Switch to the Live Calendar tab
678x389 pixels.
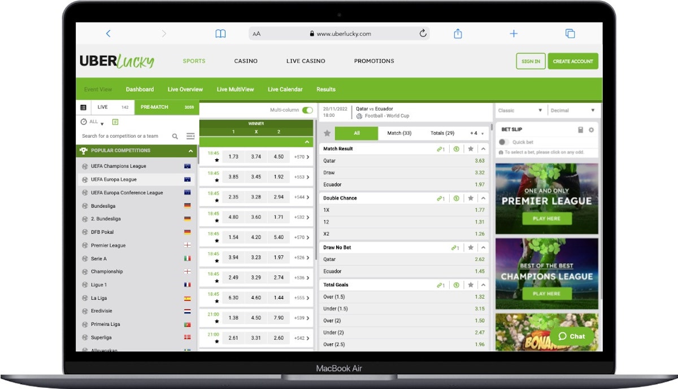point(285,89)
